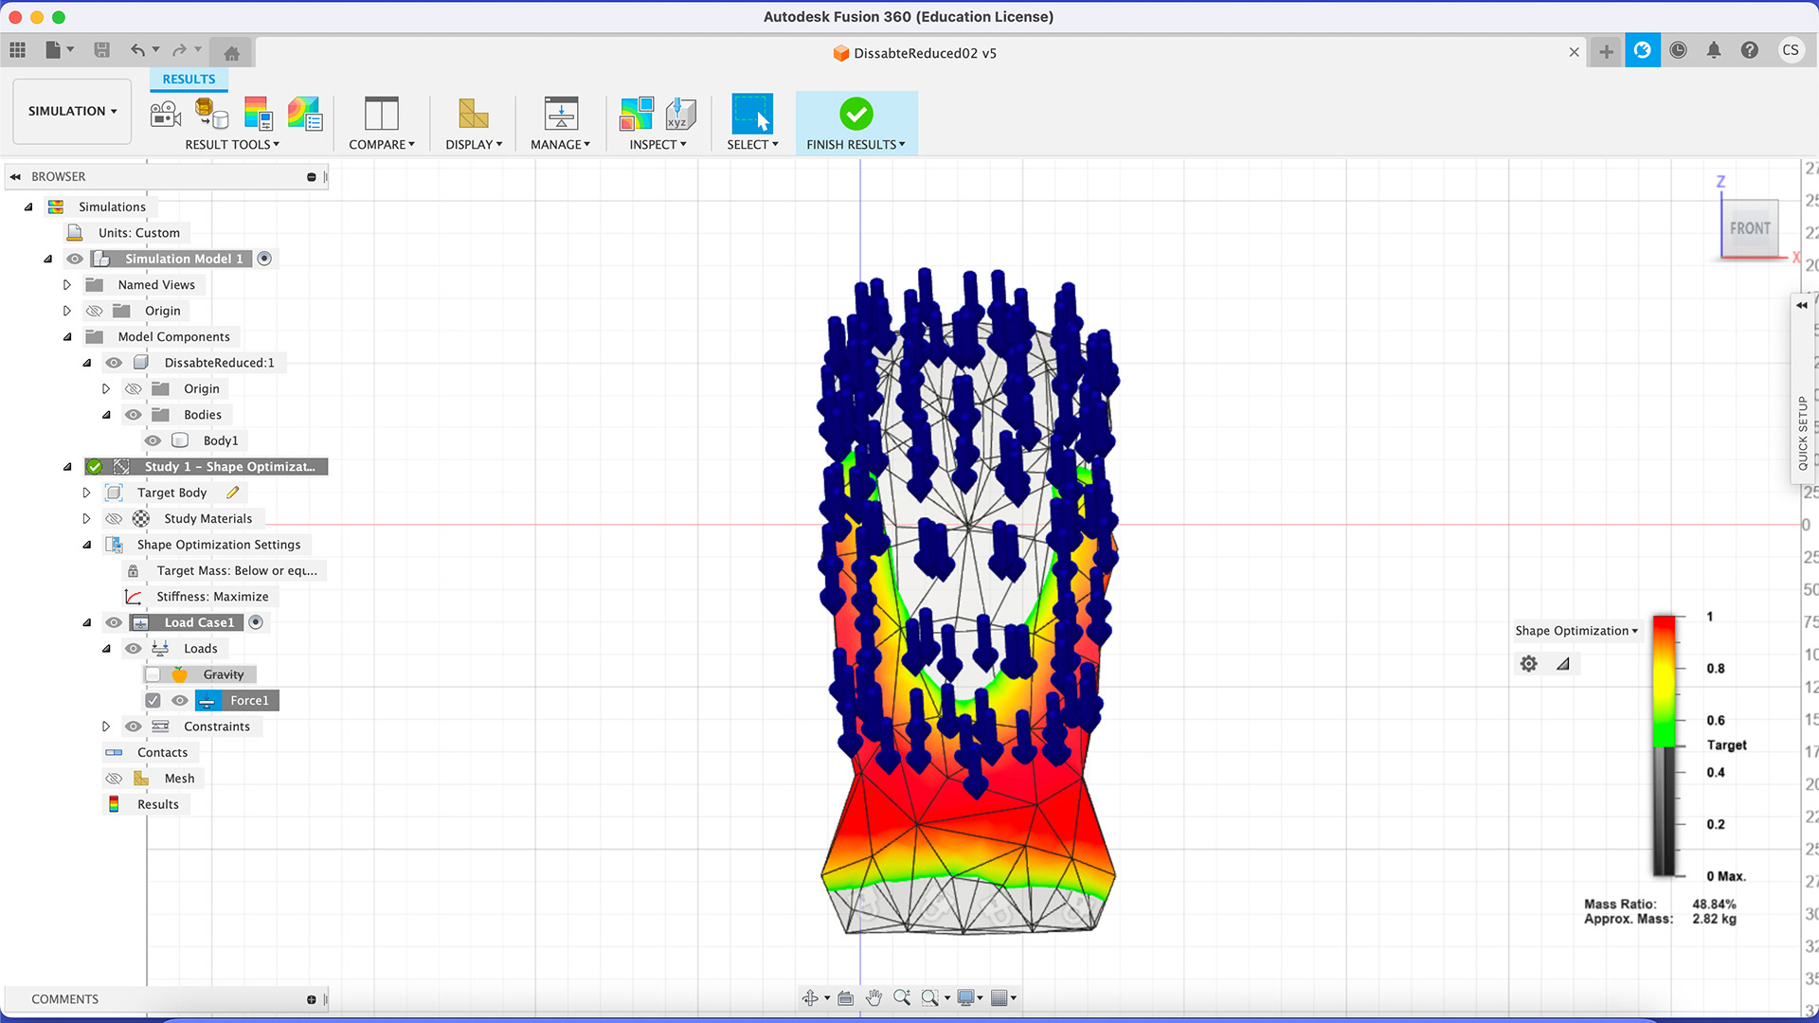Open the INSPECT menu
Screen dimensions: 1819x1023
pos(657,145)
